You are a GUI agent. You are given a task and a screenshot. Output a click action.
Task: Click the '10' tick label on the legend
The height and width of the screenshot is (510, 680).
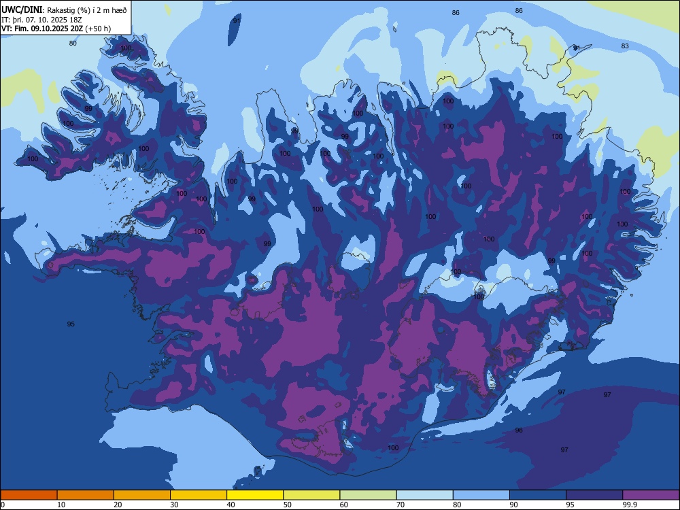tap(61, 505)
